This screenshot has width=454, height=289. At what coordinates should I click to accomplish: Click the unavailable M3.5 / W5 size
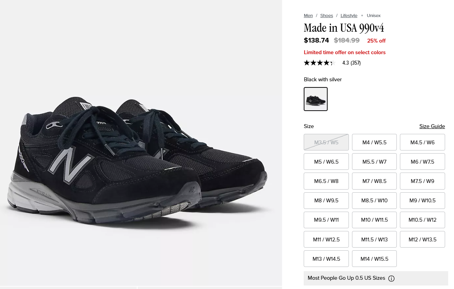[x=326, y=142]
